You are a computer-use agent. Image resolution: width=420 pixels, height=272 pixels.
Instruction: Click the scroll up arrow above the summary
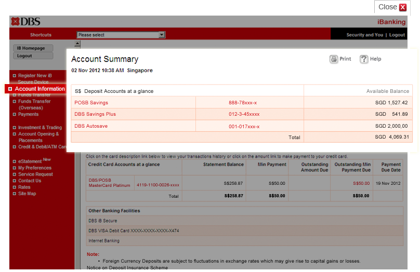(x=77, y=43)
